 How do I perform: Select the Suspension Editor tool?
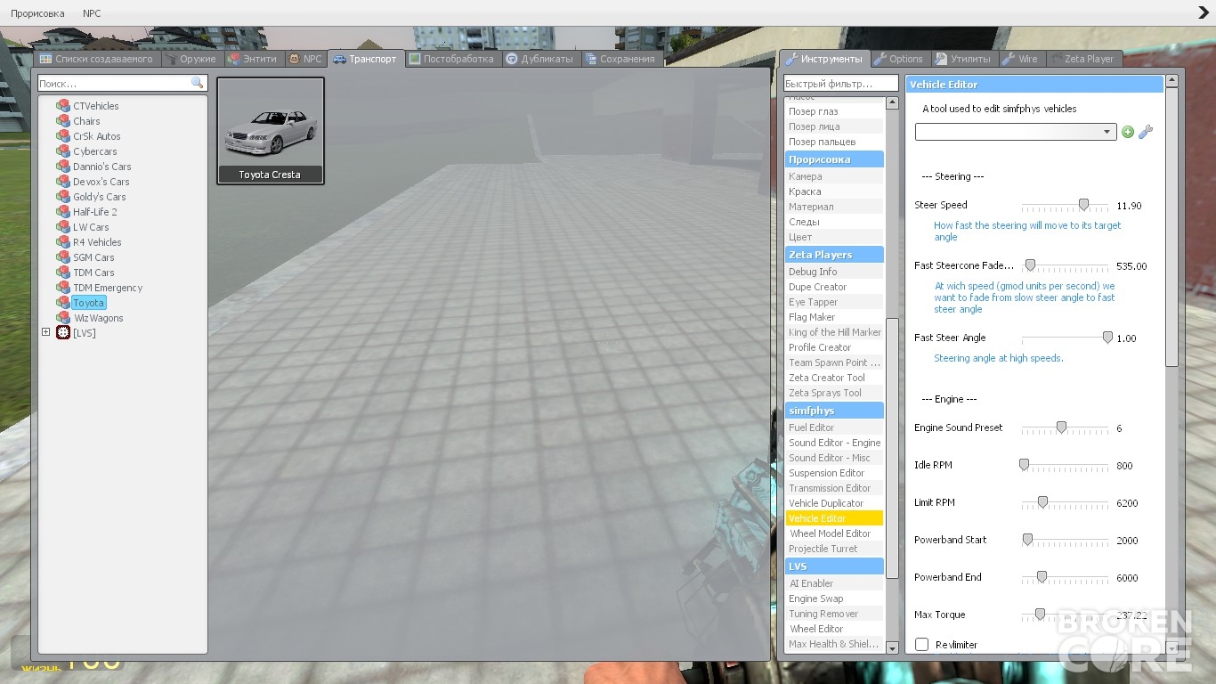click(834, 473)
